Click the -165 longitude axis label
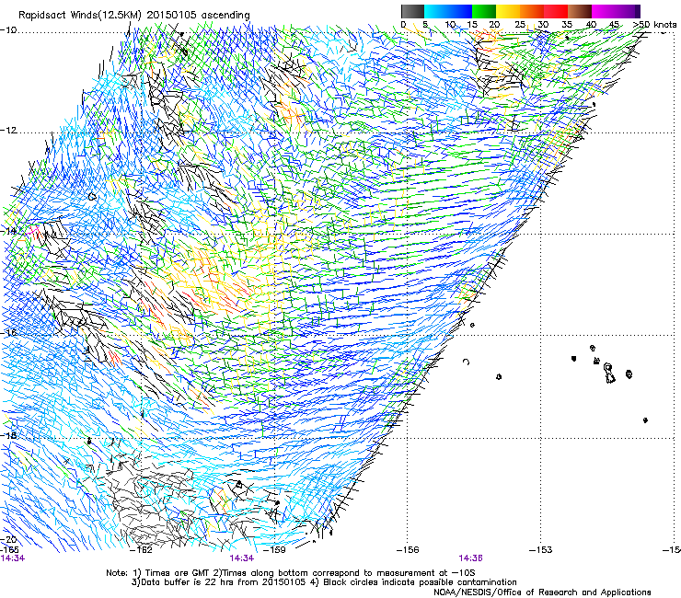This screenshot has height=598, width=681. tap(10, 549)
